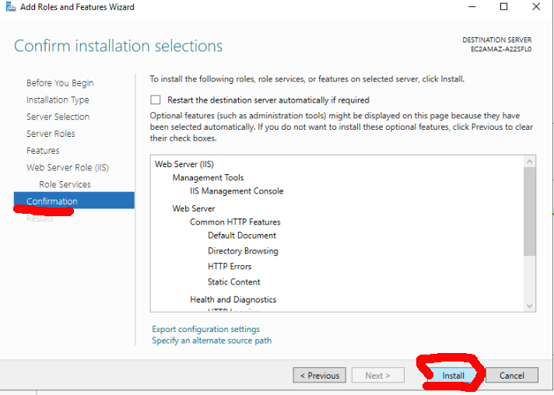Click the Cancel button
The image size is (554, 395).
tap(511, 376)
